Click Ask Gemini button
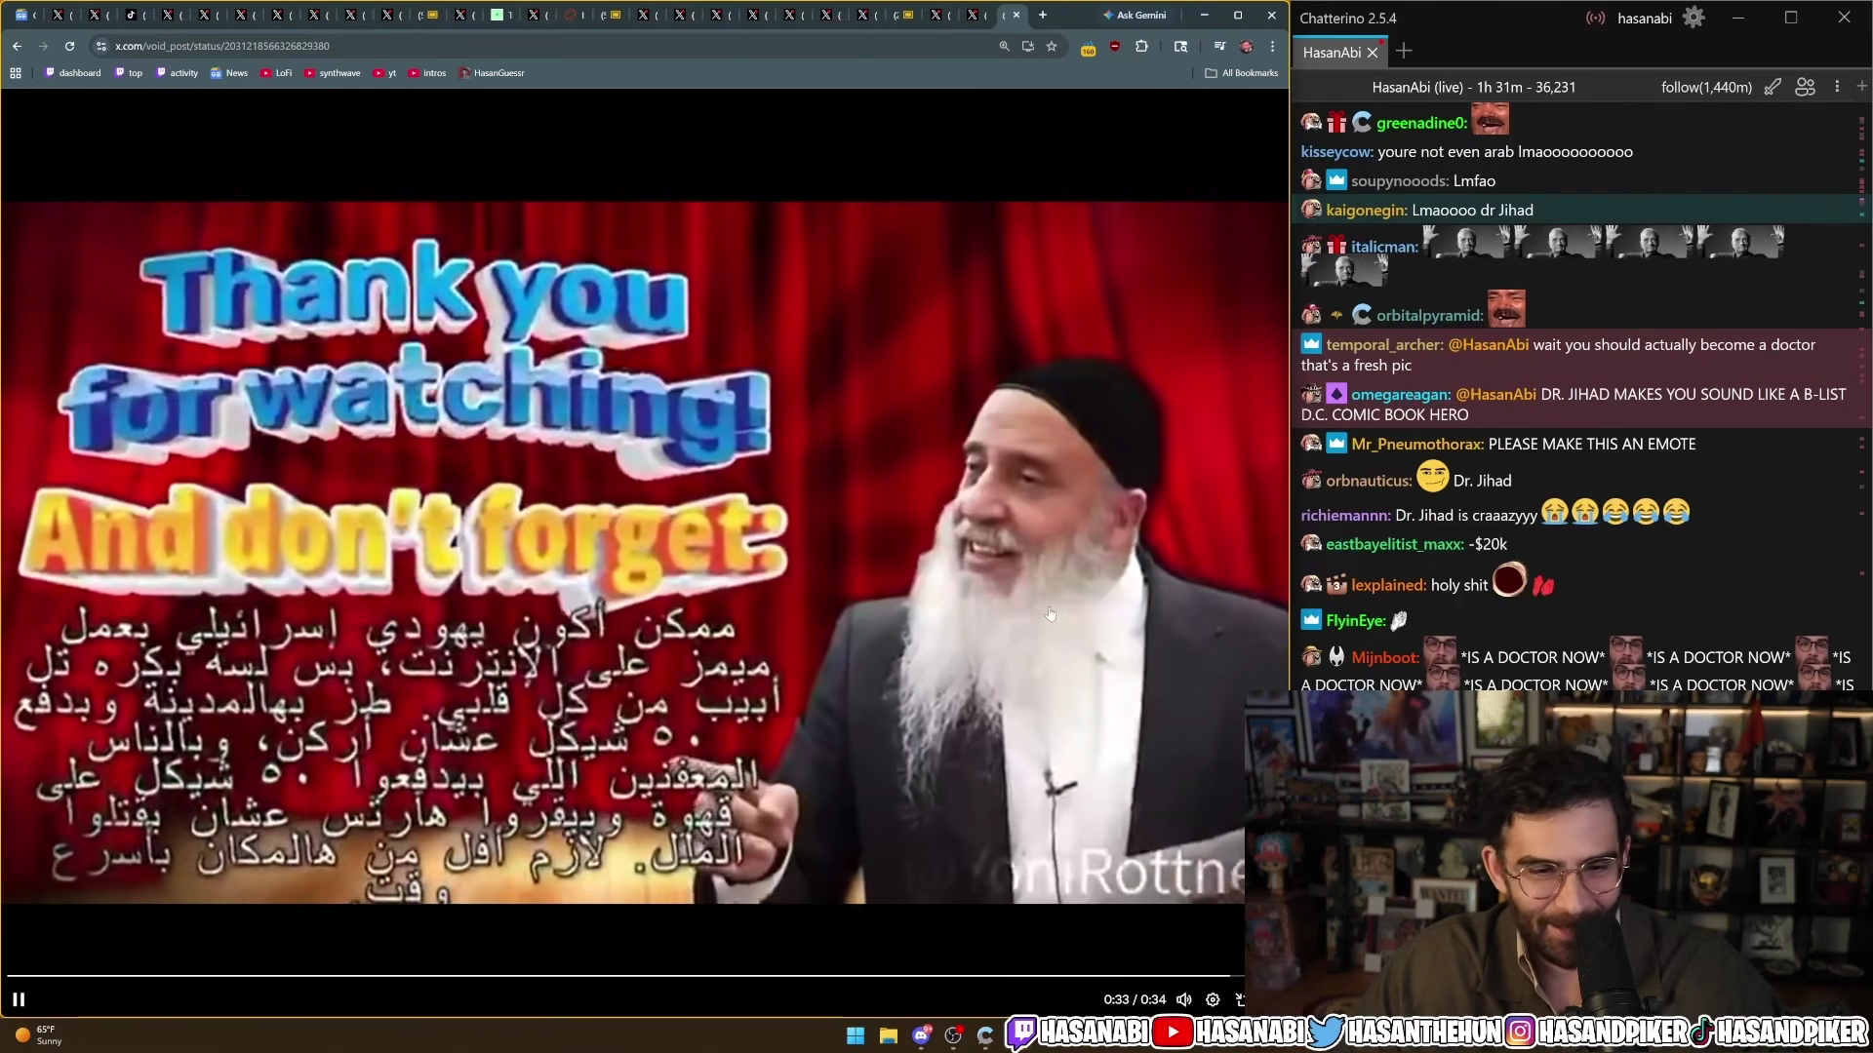The height and width of the screenshot is (1053, 1873). pos(1135,15)
